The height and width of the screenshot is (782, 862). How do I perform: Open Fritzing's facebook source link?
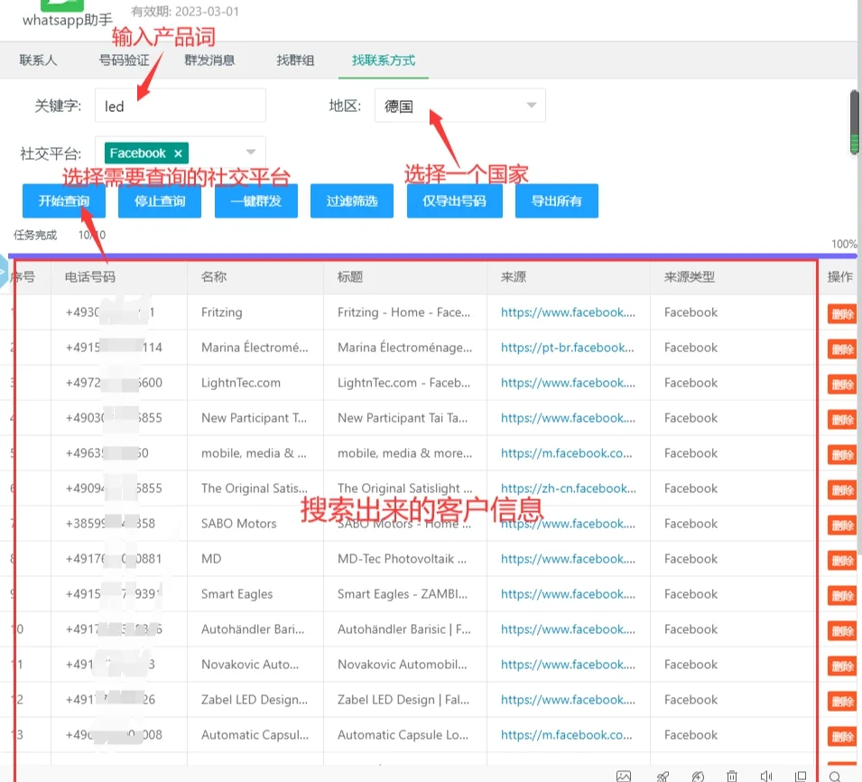[568, 312]
